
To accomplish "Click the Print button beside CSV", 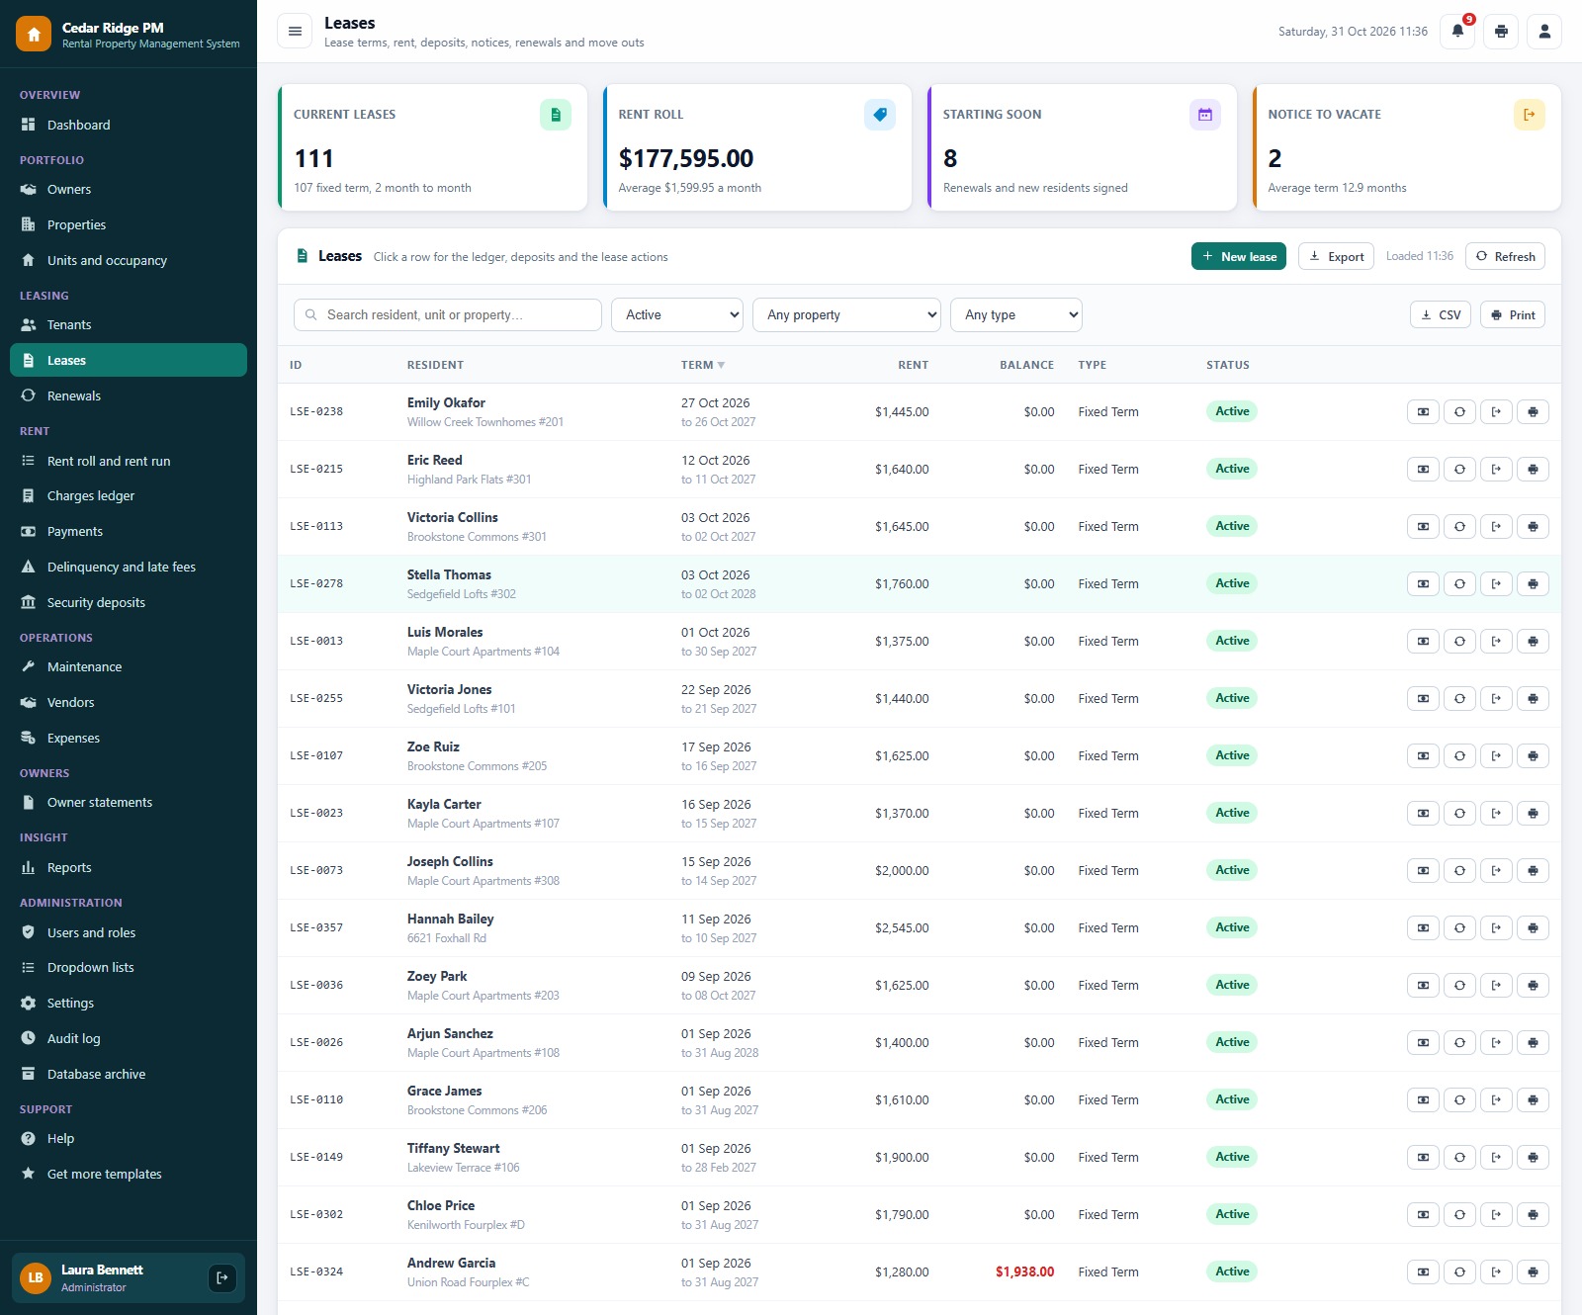I will (1513, 314).
